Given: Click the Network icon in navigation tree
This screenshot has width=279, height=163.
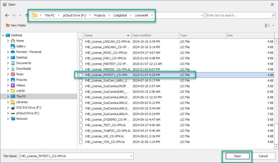Looking at the screenshot, I should [x=13, y=119].
